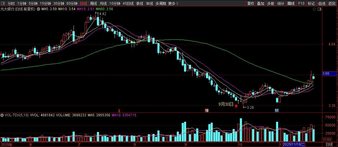
Task: Switch to 季线 quarterly chart
Action: [140, 3]
